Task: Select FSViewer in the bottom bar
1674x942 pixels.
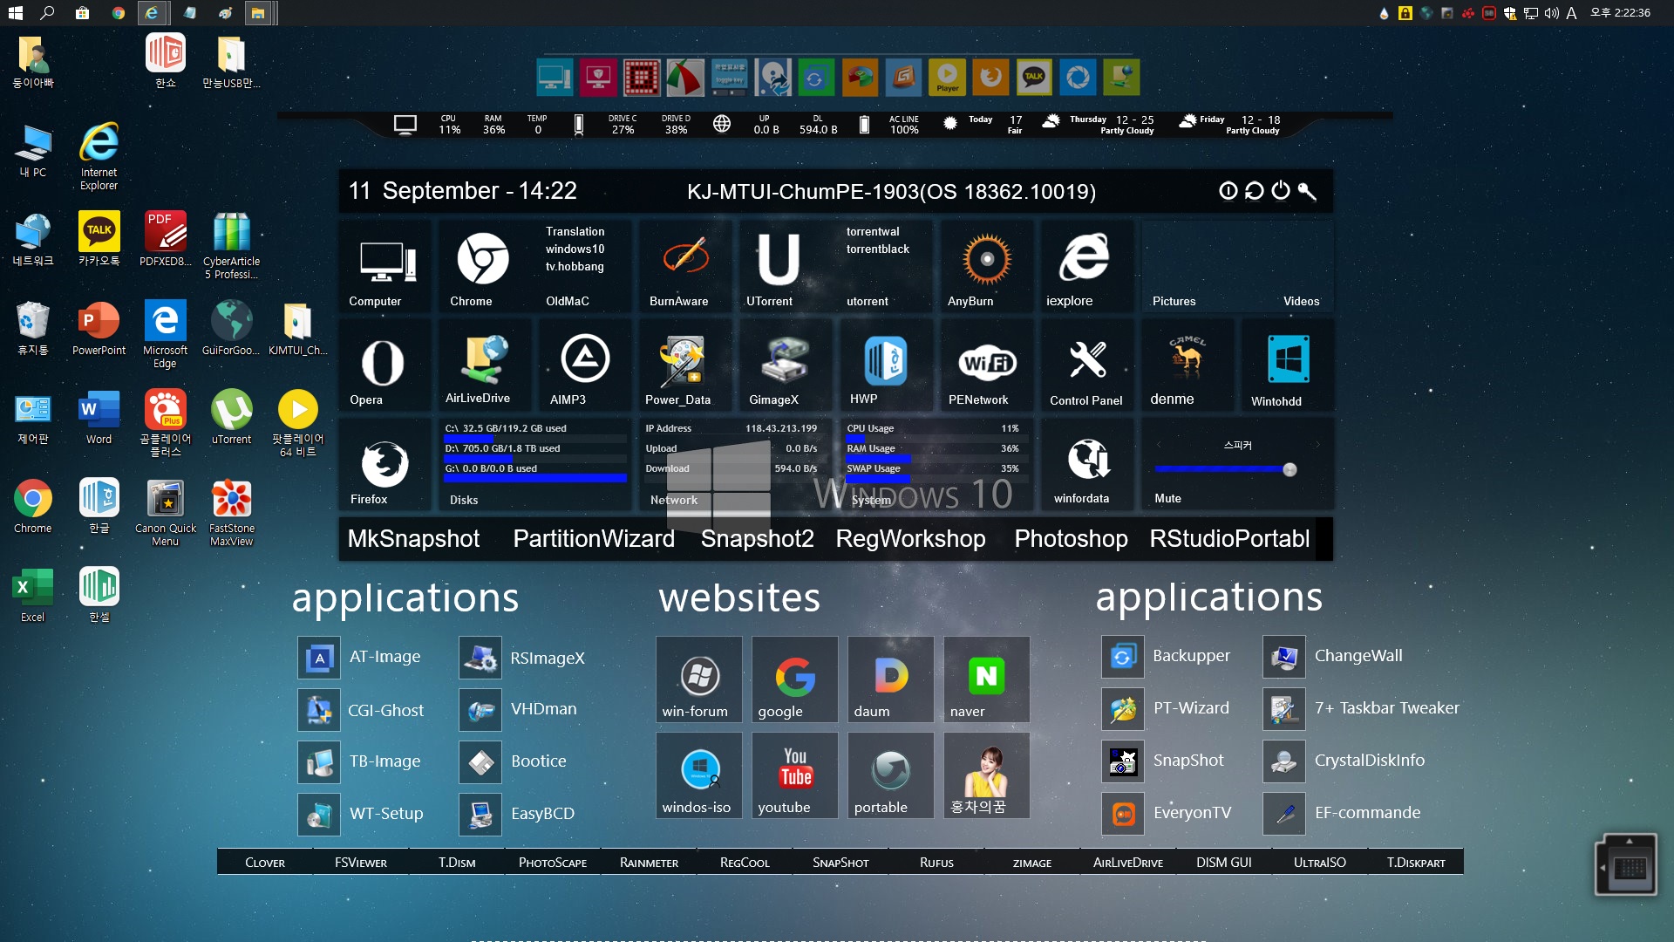Action: coord(361,863)
